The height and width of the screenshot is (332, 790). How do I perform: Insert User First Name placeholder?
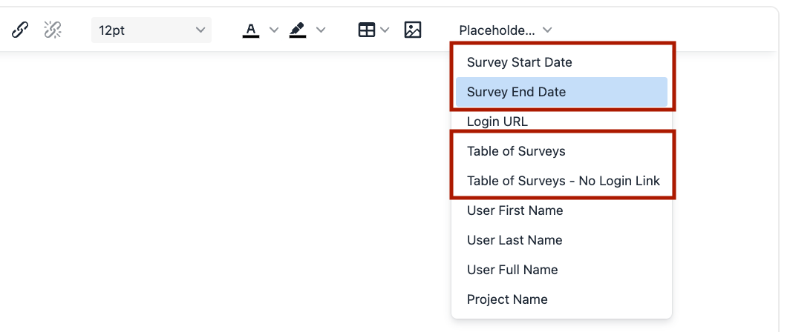[562, 210]
